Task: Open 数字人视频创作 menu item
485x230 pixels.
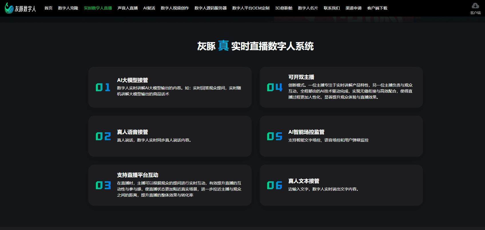Action: tap(175, 8)
